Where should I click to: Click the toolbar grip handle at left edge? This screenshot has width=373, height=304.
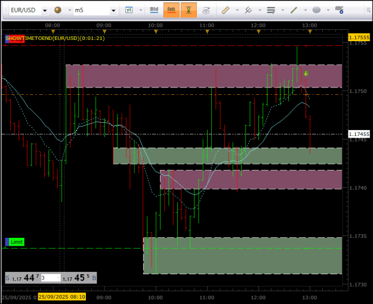pyautogui.click(x=5, y=10)
